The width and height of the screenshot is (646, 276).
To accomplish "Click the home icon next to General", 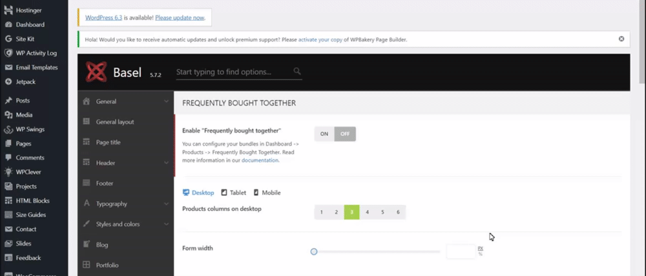I will 86,101.
